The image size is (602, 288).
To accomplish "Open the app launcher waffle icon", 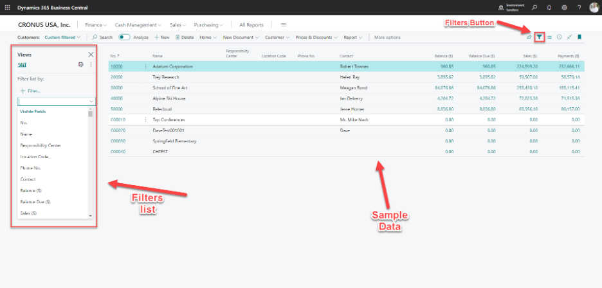I will point(7,7).
